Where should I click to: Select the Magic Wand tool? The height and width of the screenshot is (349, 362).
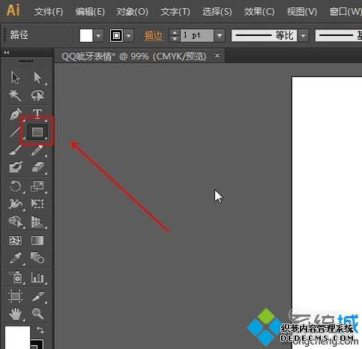[x=15, y=95]
